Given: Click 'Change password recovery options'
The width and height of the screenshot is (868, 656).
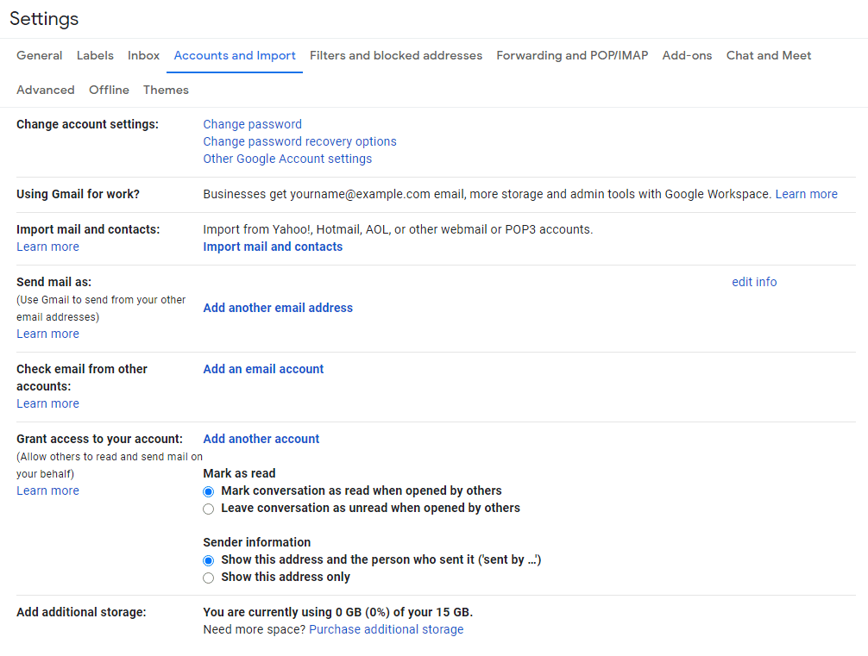Looking at the screenshot, I should 299,141.
